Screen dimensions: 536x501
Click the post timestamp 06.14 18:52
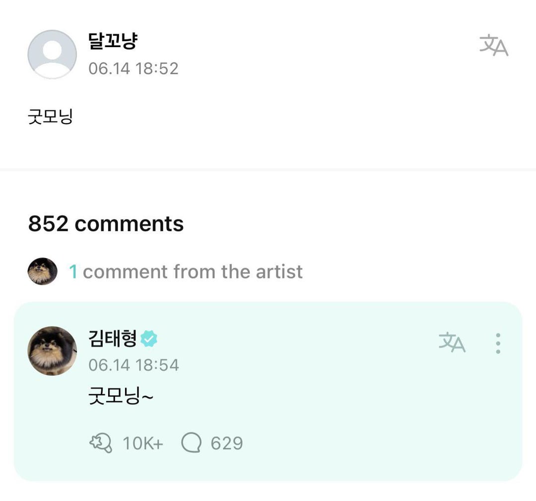point(133,68)
